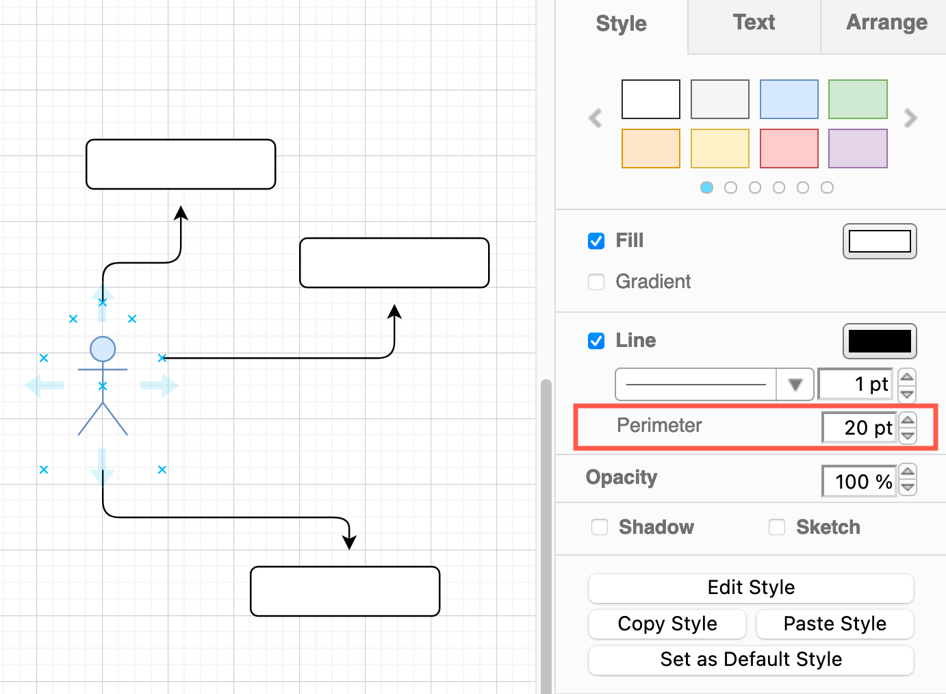Image resolution: width=946 pixels, height=694 pixels.
Task: Open the Arrange tab
Action: click(886, 23)
